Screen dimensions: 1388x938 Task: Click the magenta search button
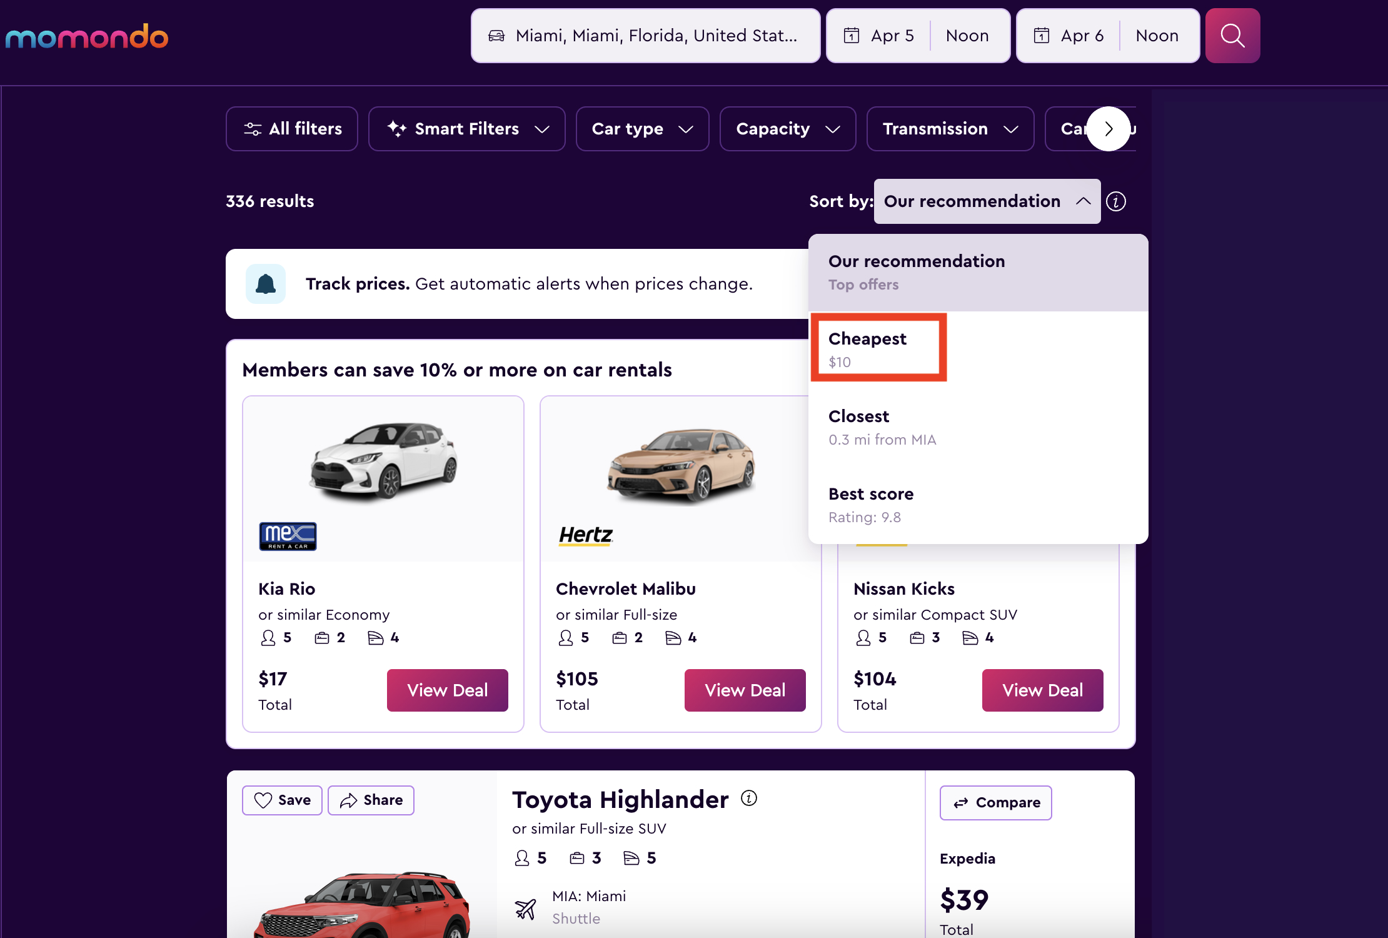pyautogui.click(x=1232, y=36)
